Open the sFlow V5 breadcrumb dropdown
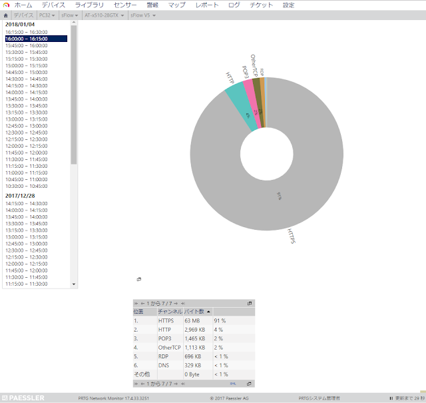 (143, 15)
